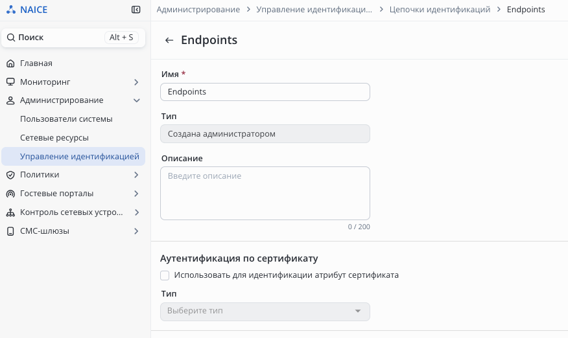Click the Администрирование breadcrumb link
Image resolution: width=568 pixels, height=338 pixels.
tap(198, 10)
